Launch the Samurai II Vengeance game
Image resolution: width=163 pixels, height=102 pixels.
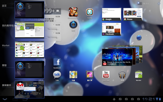[73, 12]
